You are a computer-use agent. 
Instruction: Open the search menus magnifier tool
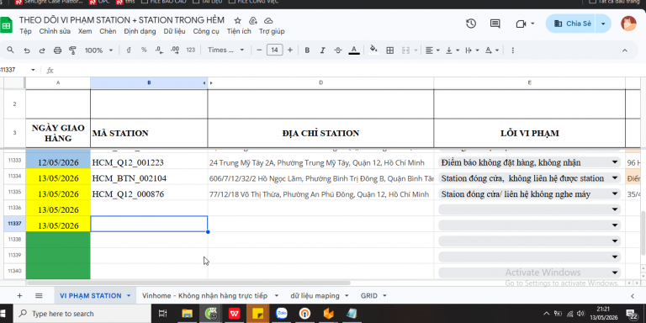[x=10, y=50]
